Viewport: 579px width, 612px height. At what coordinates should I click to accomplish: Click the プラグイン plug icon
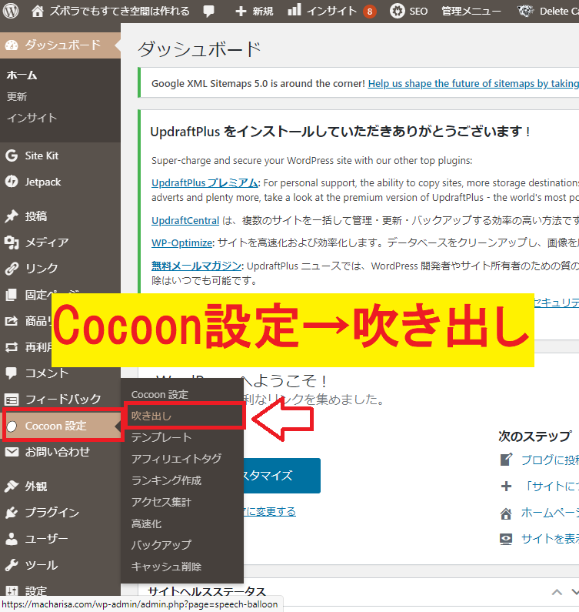[x=12, y=513]
